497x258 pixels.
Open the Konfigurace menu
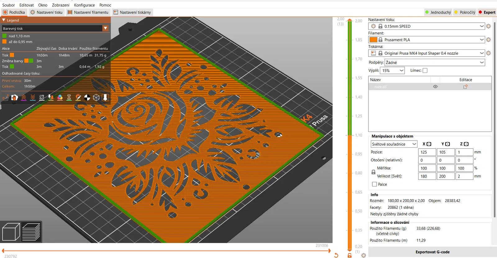click(84, 5)
